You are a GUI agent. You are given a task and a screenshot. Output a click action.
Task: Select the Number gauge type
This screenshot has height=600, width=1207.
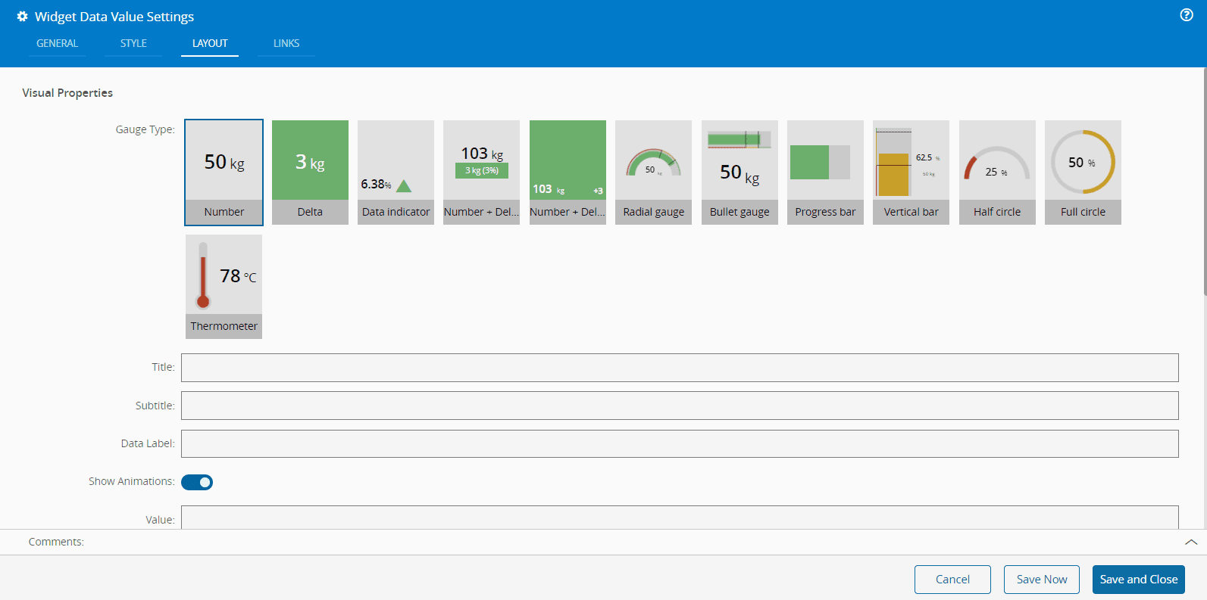click(x=224, y=173)
